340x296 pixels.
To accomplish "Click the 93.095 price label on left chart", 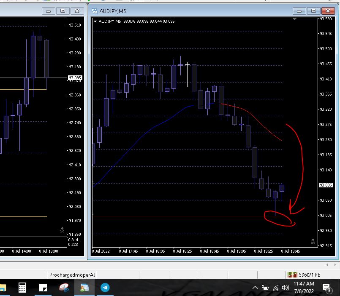I will 75,77.
